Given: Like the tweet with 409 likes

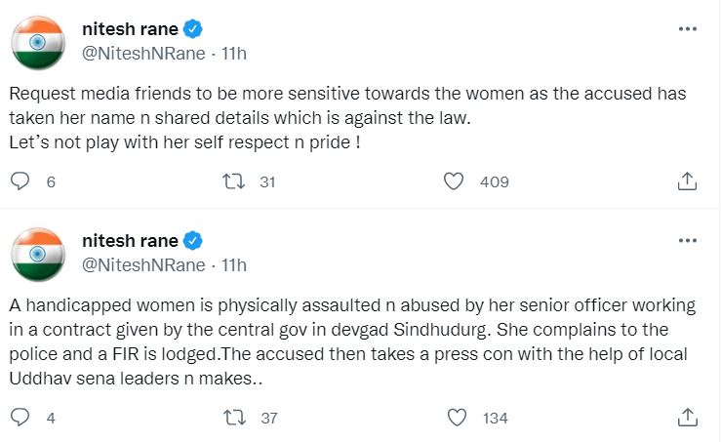Looking at the screenshot, I should point(453,181).
